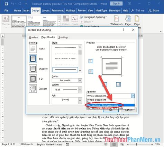Toggle top border button in preview
The width and height of the screenshot is (164, 147).
[91, 61]
